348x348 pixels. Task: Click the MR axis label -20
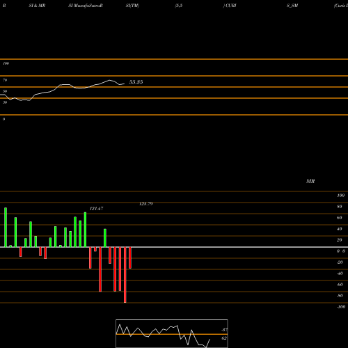[340, 262]
